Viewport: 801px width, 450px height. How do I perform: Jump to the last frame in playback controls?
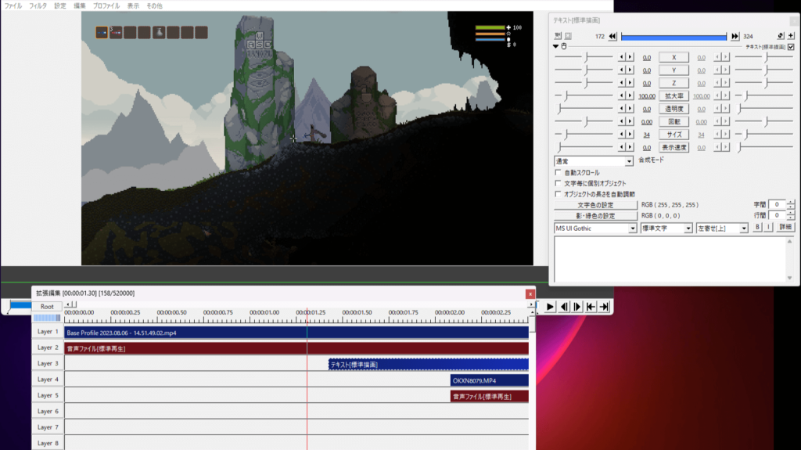tap(604, 307)
